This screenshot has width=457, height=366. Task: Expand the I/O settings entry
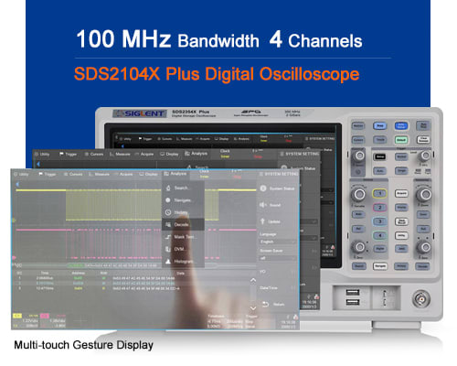pyautogui.click(x=277, y=272)
